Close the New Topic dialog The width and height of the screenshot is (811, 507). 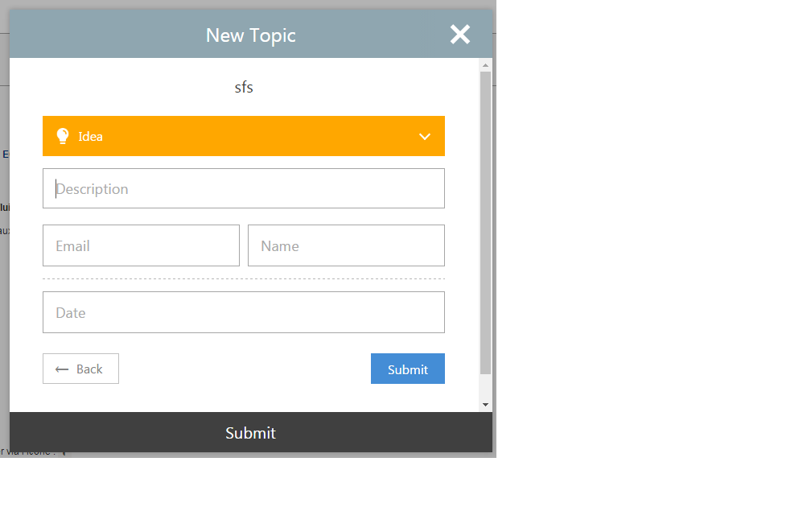point(459,34)
